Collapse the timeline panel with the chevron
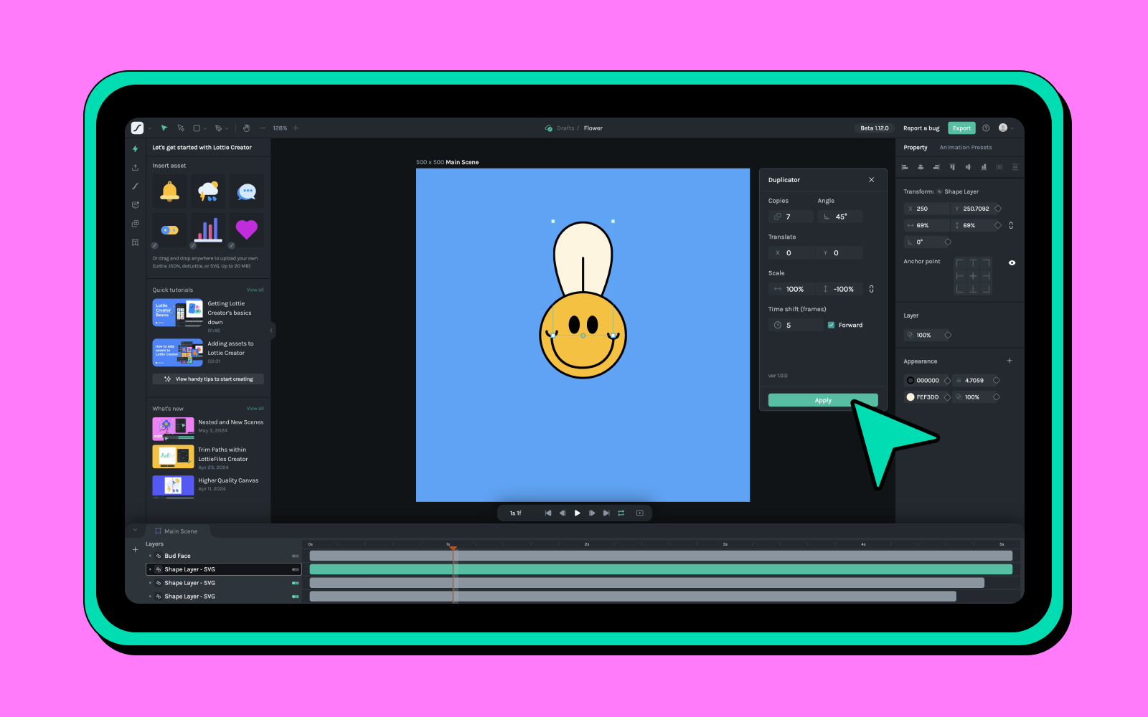Viewport: 1148px width, 717px height. tap(134, 529)
